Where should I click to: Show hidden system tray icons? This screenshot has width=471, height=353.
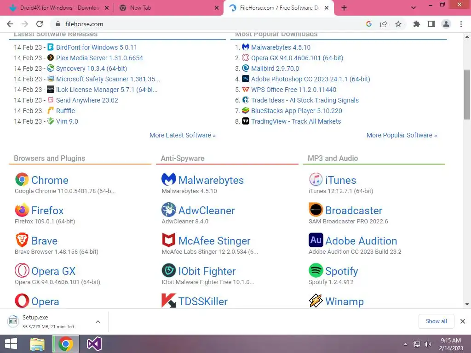click(x=405, y=344)
